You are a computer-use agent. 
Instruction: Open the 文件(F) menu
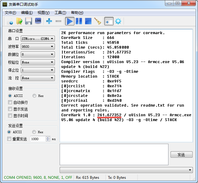point(11,13)
